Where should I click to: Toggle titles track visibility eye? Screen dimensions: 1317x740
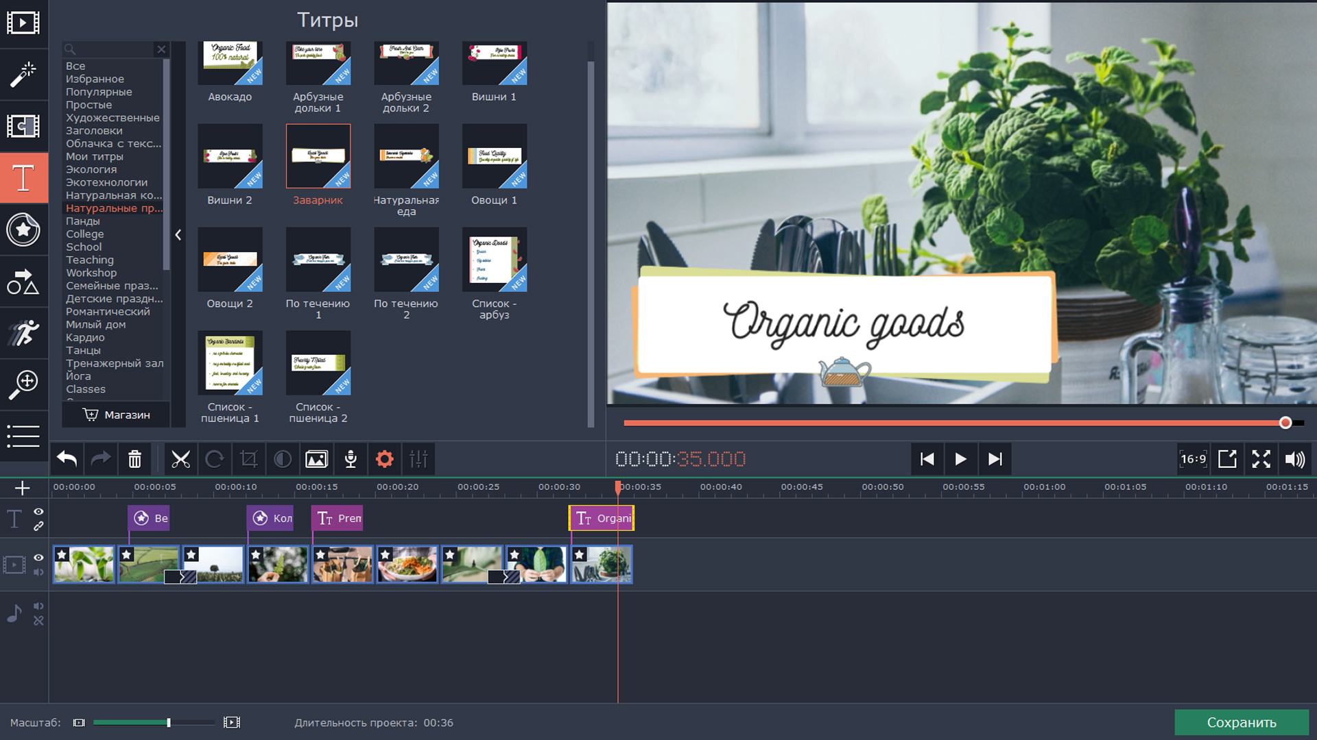coord(38,512)
